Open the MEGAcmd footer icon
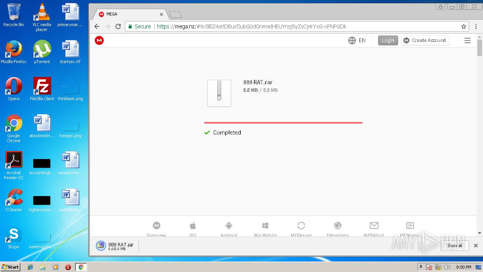The height and width of the screenshot is (272, 483). point(410,226)
